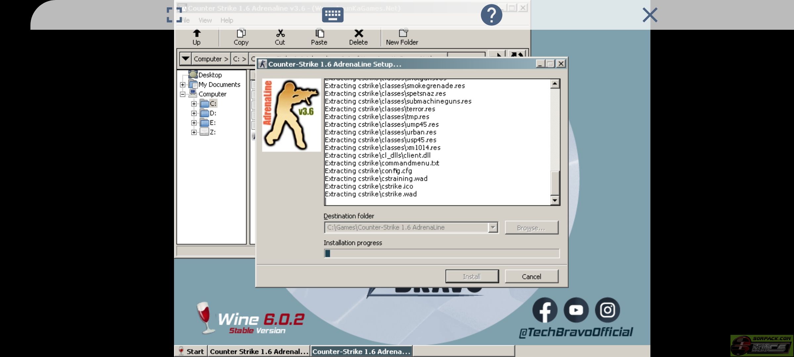Tap the fullscreen corners icon
The image size is (794, 357).
point(174,15)
